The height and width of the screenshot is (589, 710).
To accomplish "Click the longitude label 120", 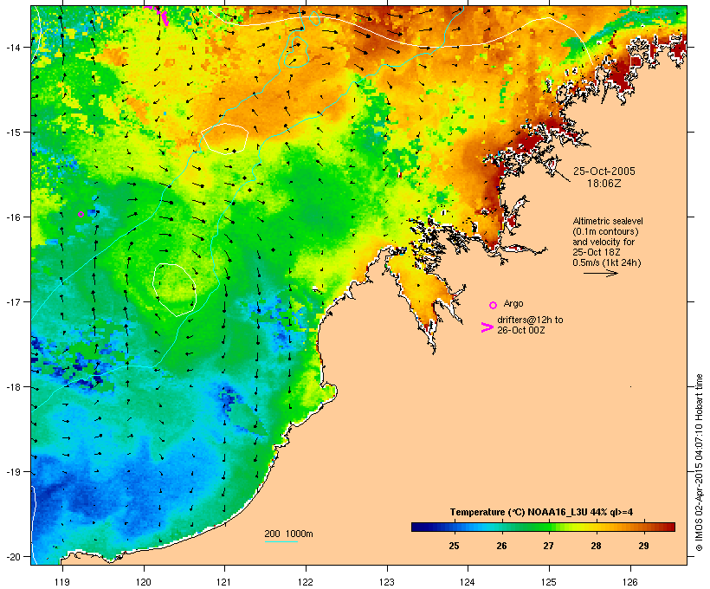I will [144, 582].
